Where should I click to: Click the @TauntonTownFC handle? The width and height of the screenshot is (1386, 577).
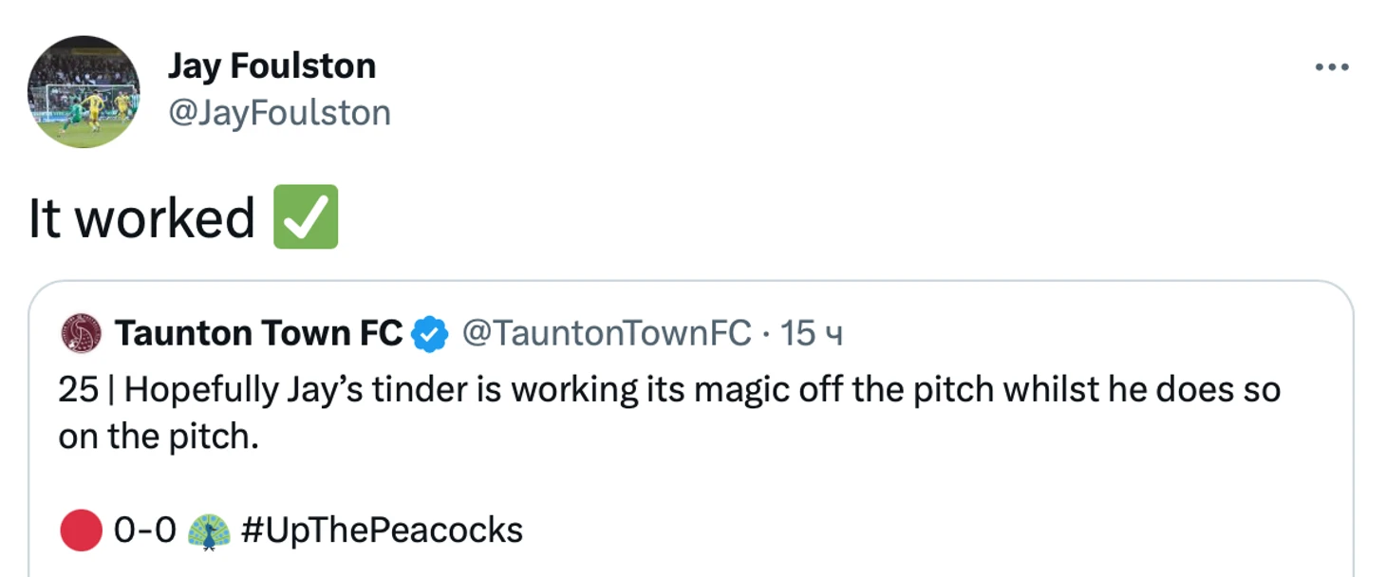pyautogui.click(x=607, y=333)
